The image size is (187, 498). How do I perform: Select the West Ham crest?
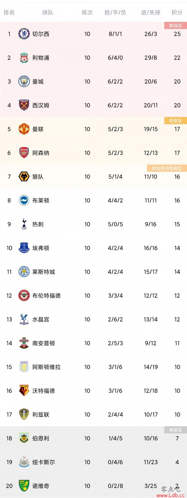[x=24, y=105]
